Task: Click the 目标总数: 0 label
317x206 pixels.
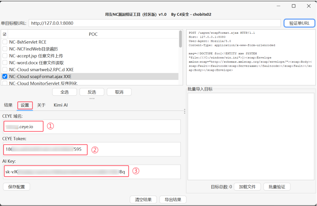Action: [x=221, y=187]
